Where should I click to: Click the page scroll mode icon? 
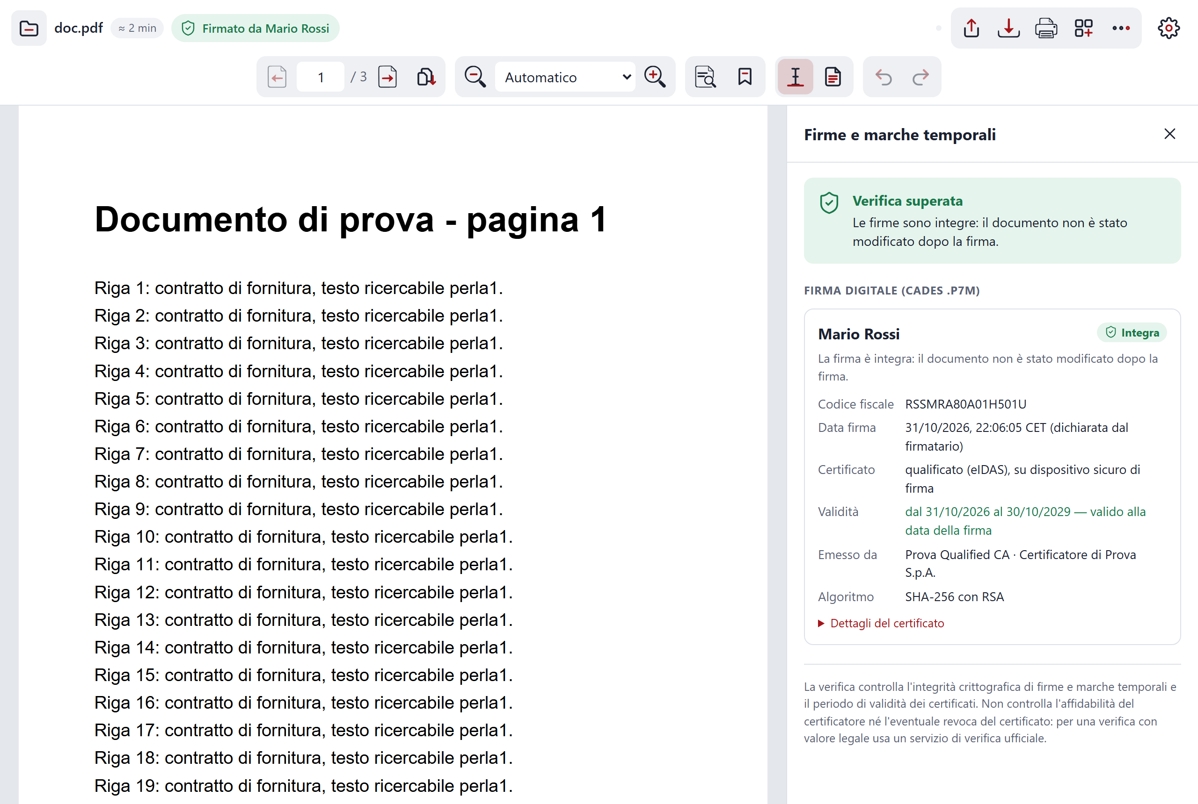[426, 77]
